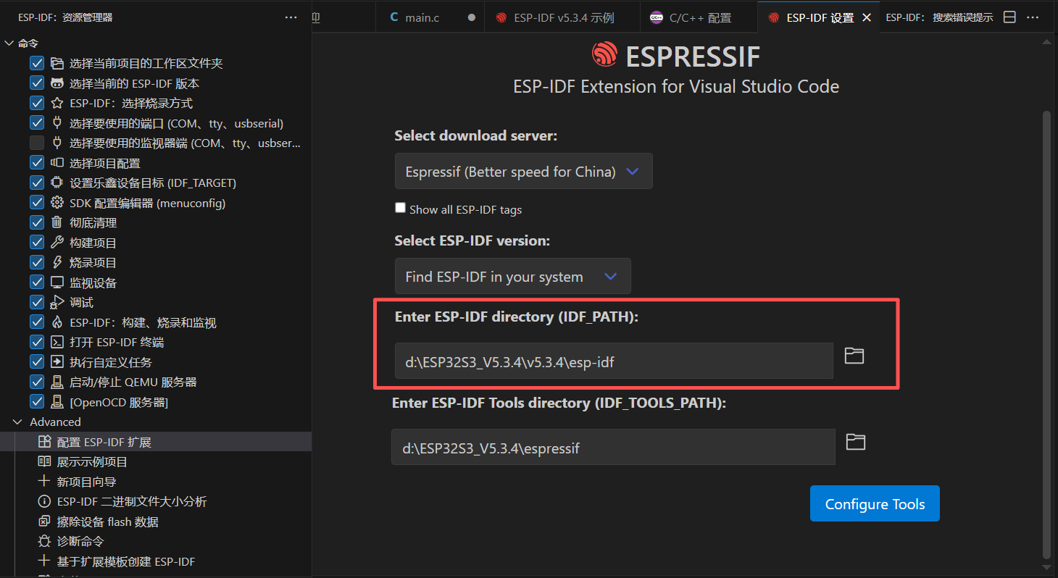Click the server icon beside [OpenOCD 服务器]
1058x578 pixels.
coord(57,402)
